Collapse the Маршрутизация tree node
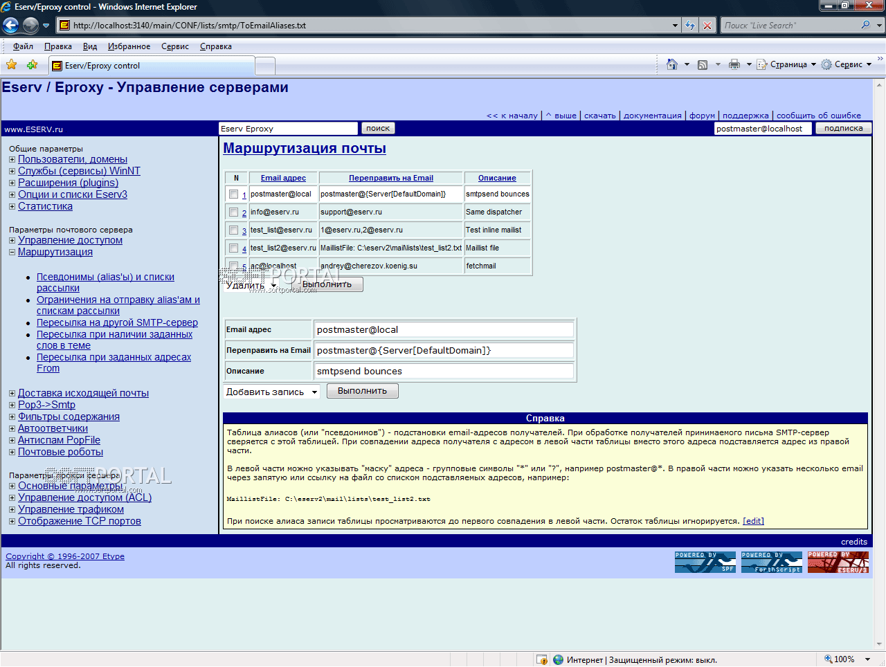 pos(12,253)
